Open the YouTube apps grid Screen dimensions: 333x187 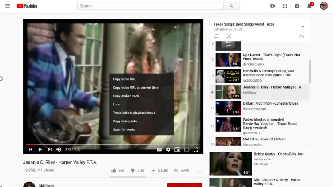click(x=285, y=6)
